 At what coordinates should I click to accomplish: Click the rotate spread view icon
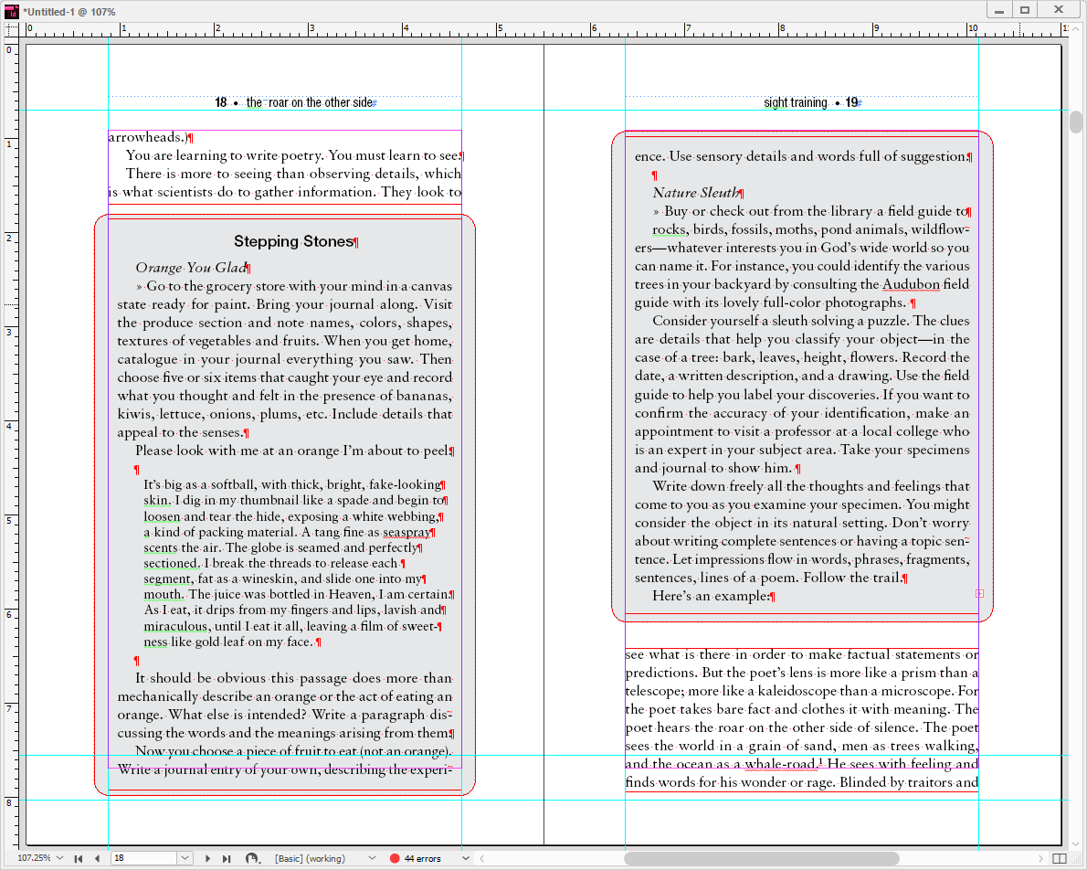[x=253, y=858]
